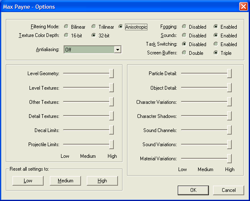Set Fogging to Disabled

click(x=194, y=27)
